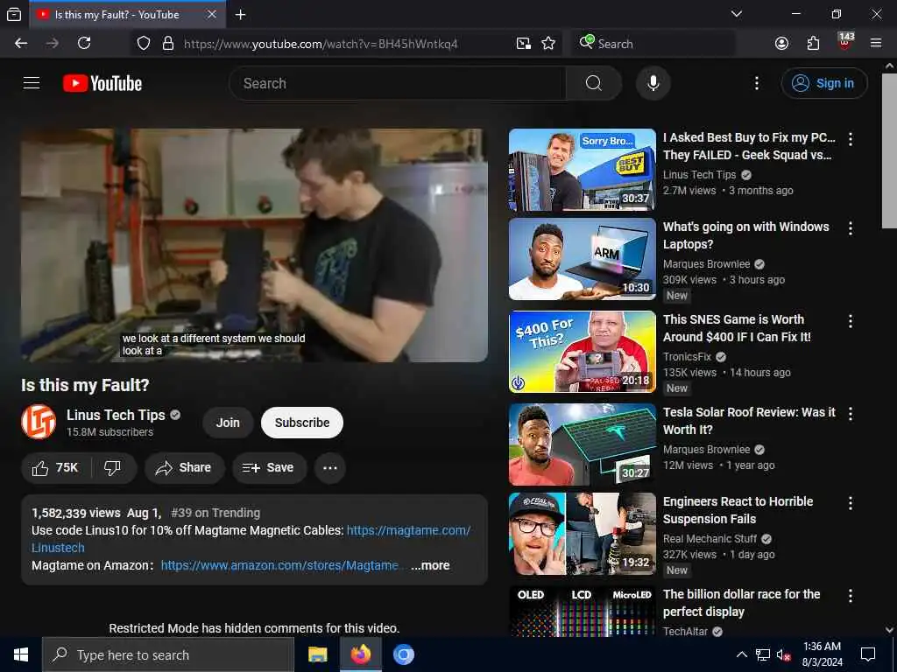
Task: Click the video player frame
Action: pyautogui.click(x=254, y=245)
